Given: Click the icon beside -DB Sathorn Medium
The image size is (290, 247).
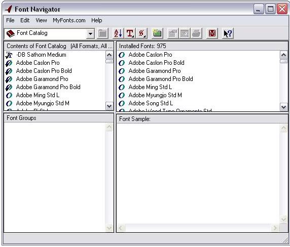Looking at the screenshot, I should (x=9, y=55).
